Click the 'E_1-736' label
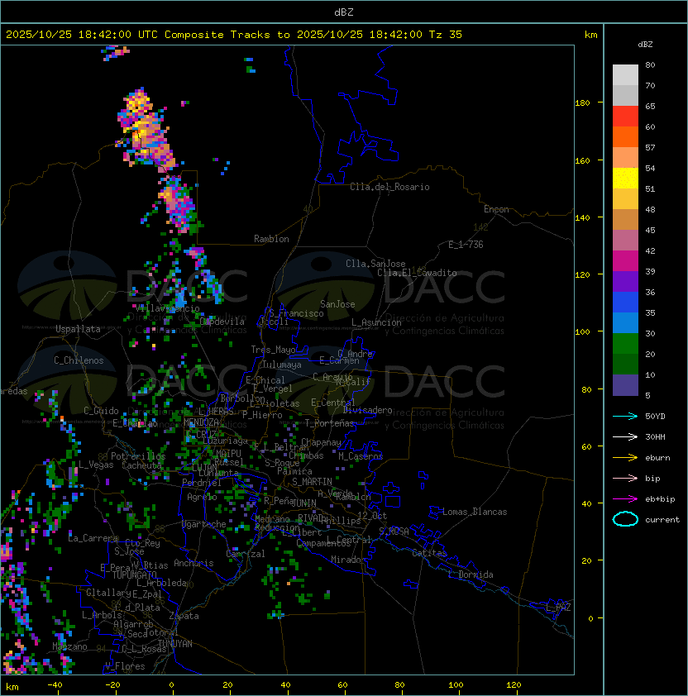The image size is (688, 696). point(466,245)
